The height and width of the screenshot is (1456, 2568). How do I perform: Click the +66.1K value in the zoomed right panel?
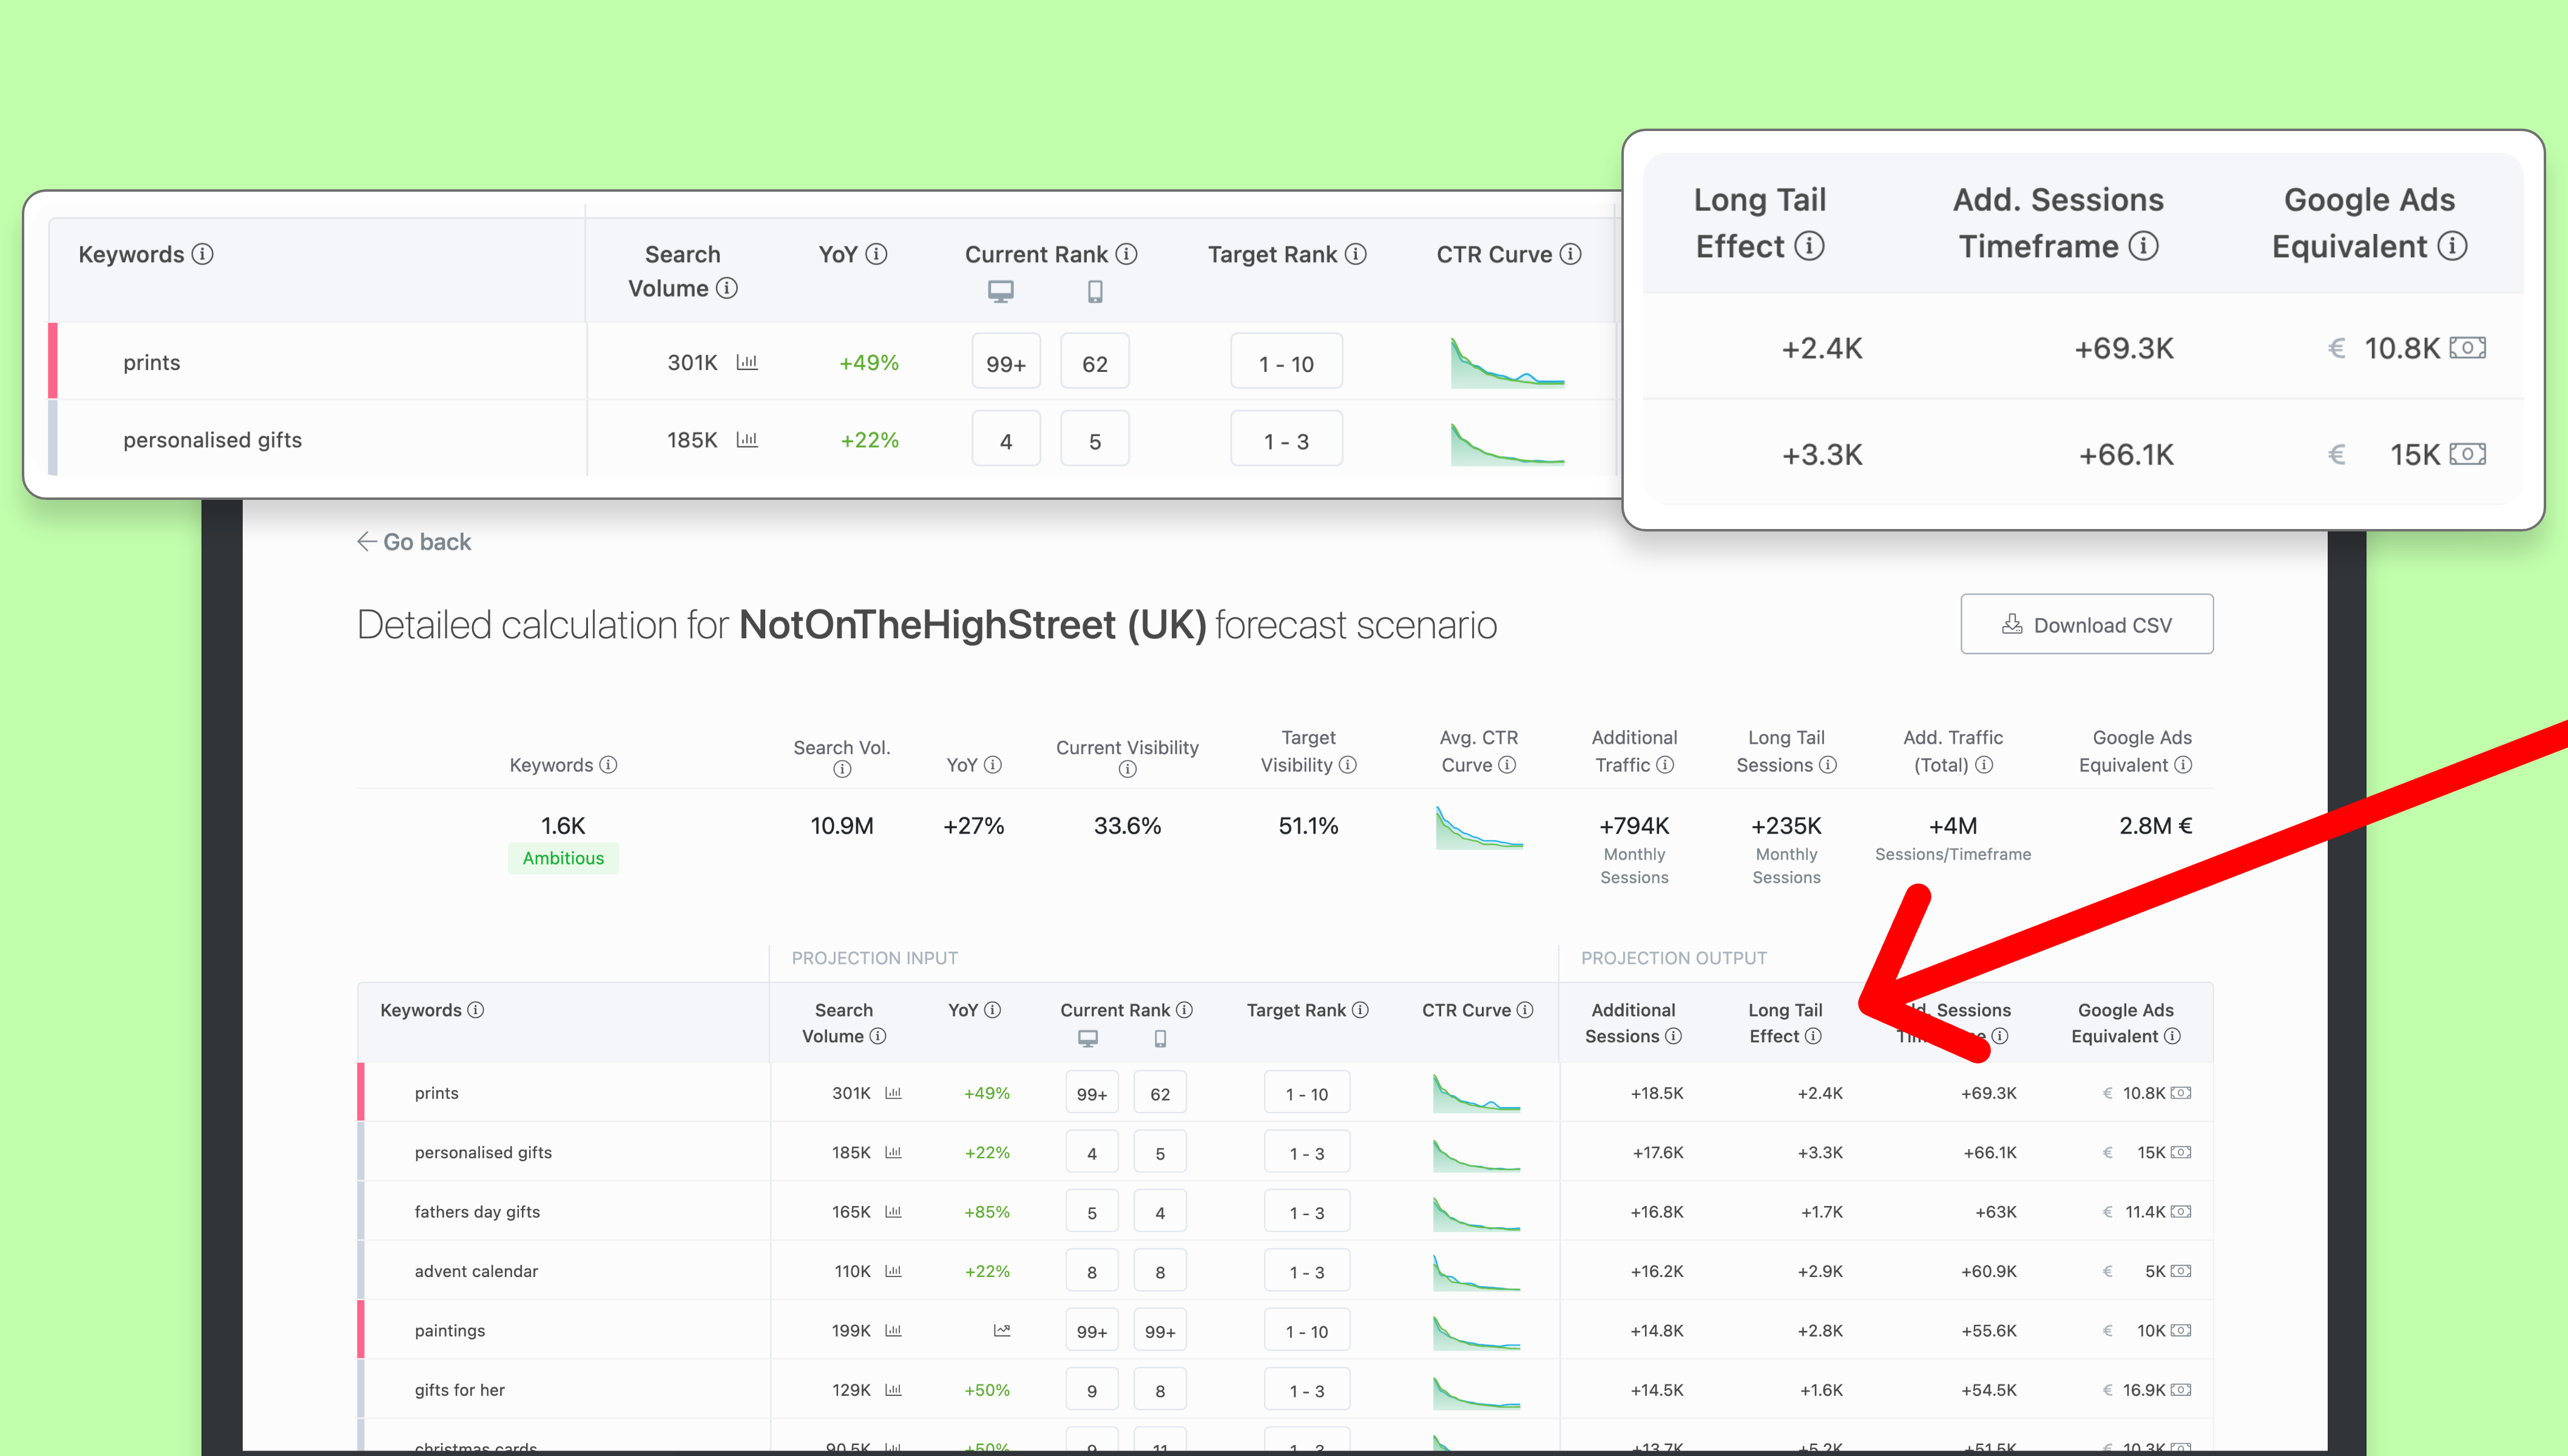pos(2126,455)
